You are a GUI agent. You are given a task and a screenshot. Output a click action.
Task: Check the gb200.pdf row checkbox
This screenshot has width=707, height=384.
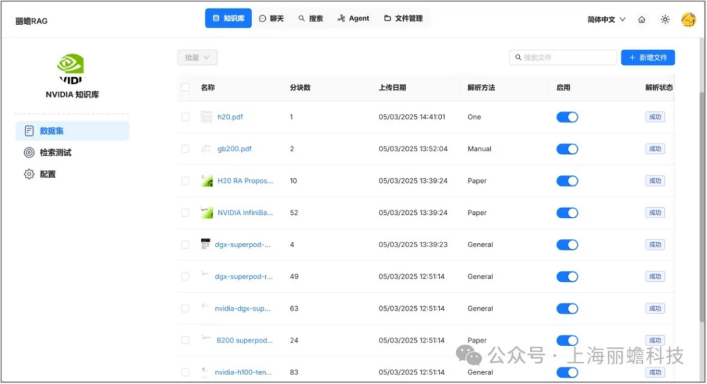(x=185, y=149)
